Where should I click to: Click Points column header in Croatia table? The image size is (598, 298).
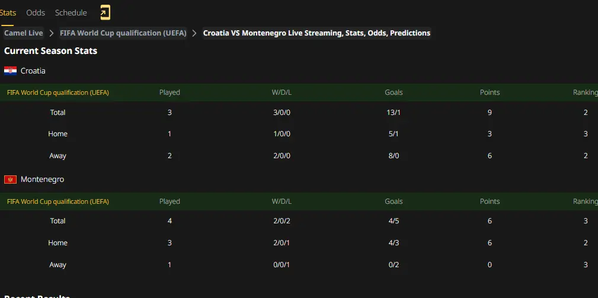pos(490,92)
